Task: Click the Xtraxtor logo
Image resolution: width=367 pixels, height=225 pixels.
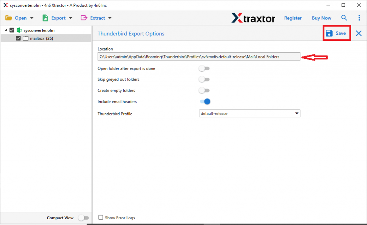Action: (x=253, y=18)
